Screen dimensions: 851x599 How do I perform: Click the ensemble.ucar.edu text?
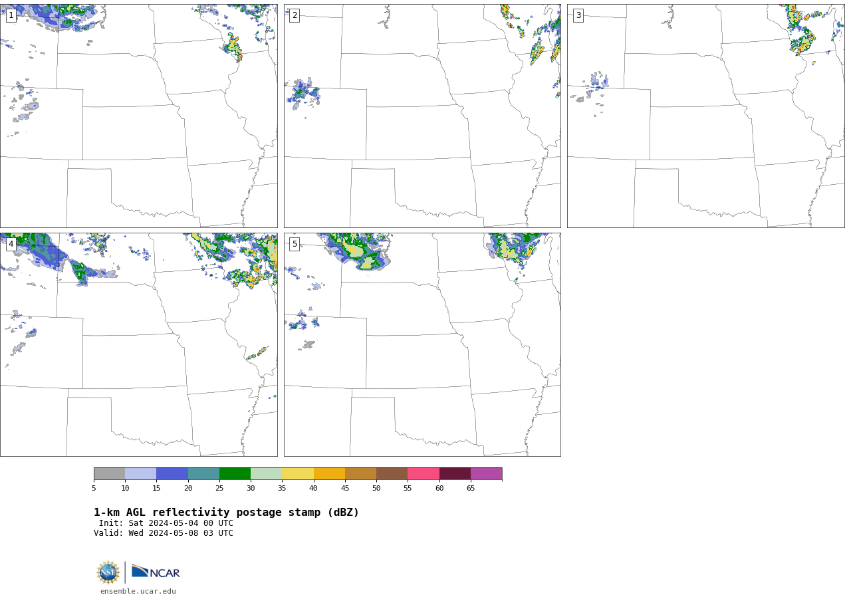pos(138,592)
